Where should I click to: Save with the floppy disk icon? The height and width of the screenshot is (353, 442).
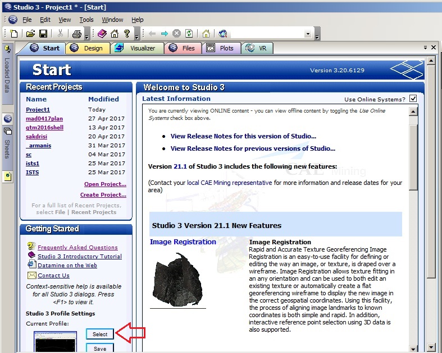tap(43, 34)
